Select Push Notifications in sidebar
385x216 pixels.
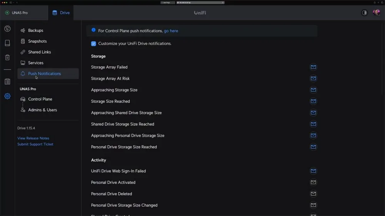point(48,74)
